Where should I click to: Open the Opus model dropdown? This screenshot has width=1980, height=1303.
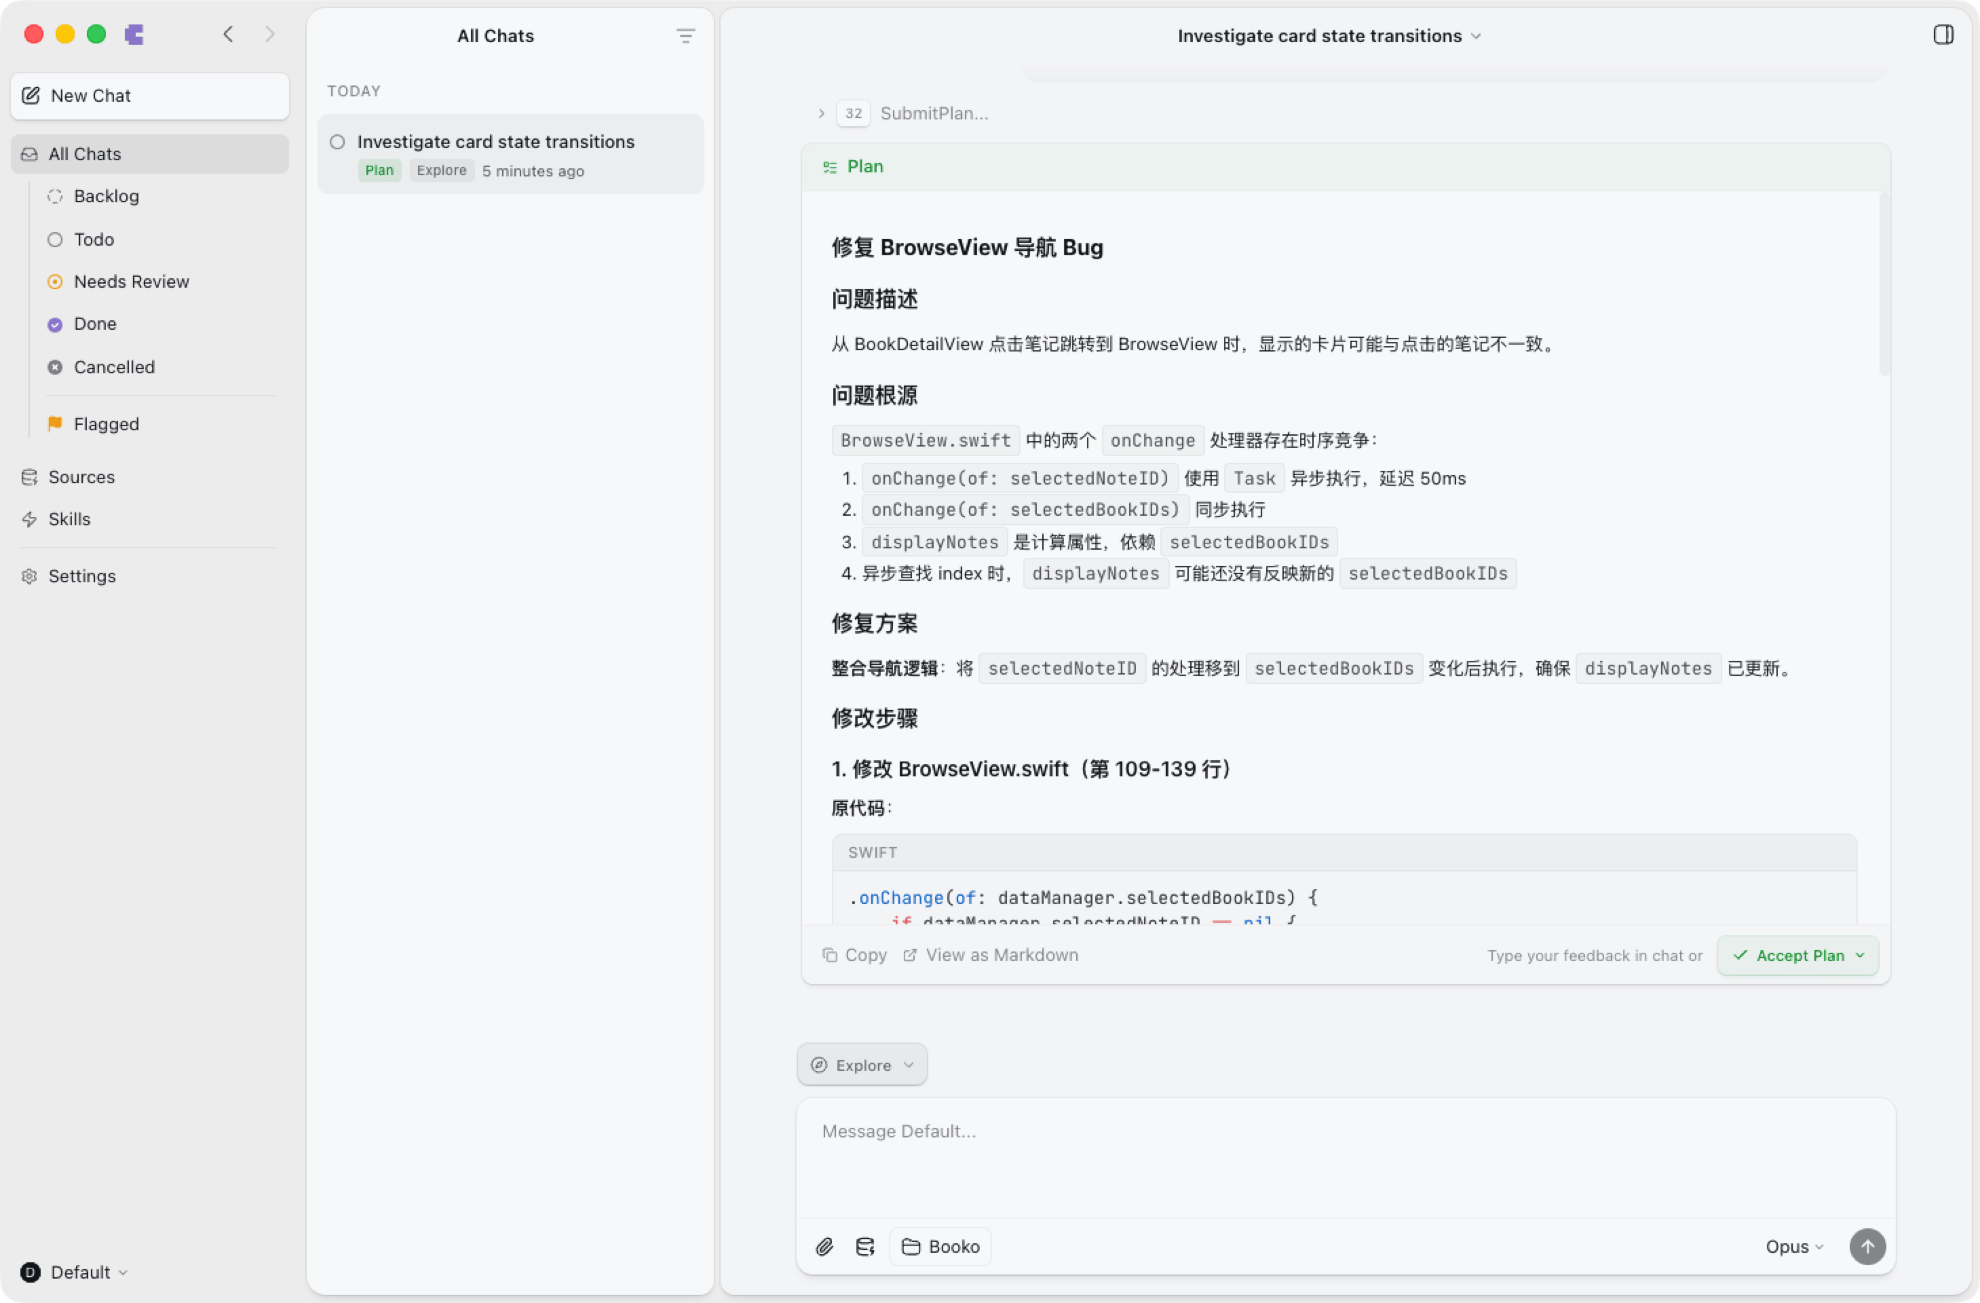point(1793,1247)
